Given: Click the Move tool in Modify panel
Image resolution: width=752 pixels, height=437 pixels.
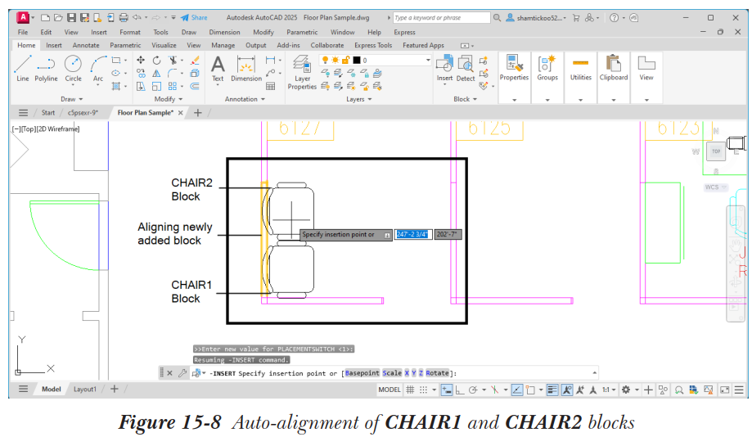Looking at the screenshot, I should 141,61.
